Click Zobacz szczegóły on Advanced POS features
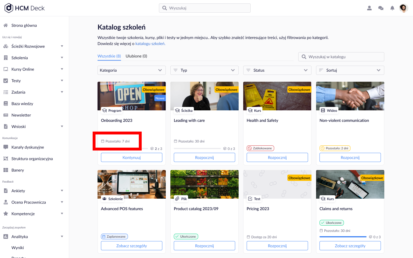The height and width of the screenshot is (258, 413). [132, 246]
